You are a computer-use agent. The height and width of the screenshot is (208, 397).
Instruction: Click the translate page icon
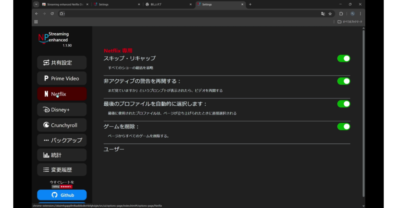323,14
